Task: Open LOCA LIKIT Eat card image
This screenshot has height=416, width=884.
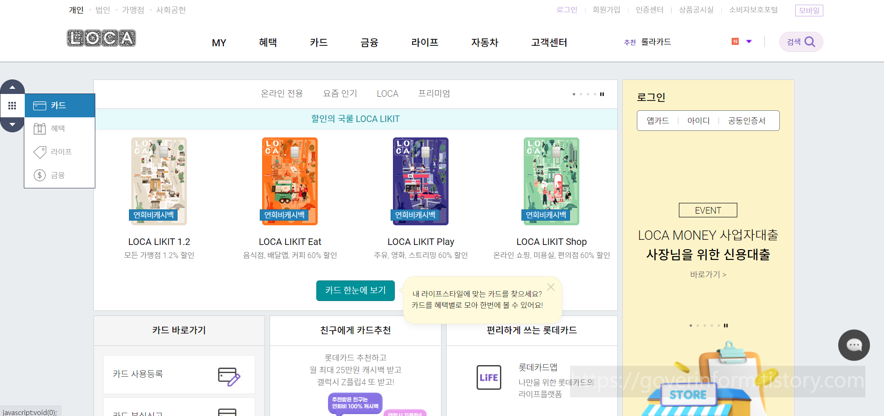Action: [x=290, y=181]
